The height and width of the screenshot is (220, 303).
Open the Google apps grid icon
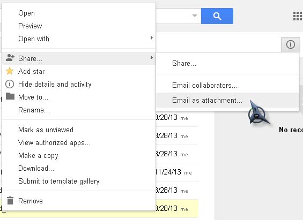(298, 16)
